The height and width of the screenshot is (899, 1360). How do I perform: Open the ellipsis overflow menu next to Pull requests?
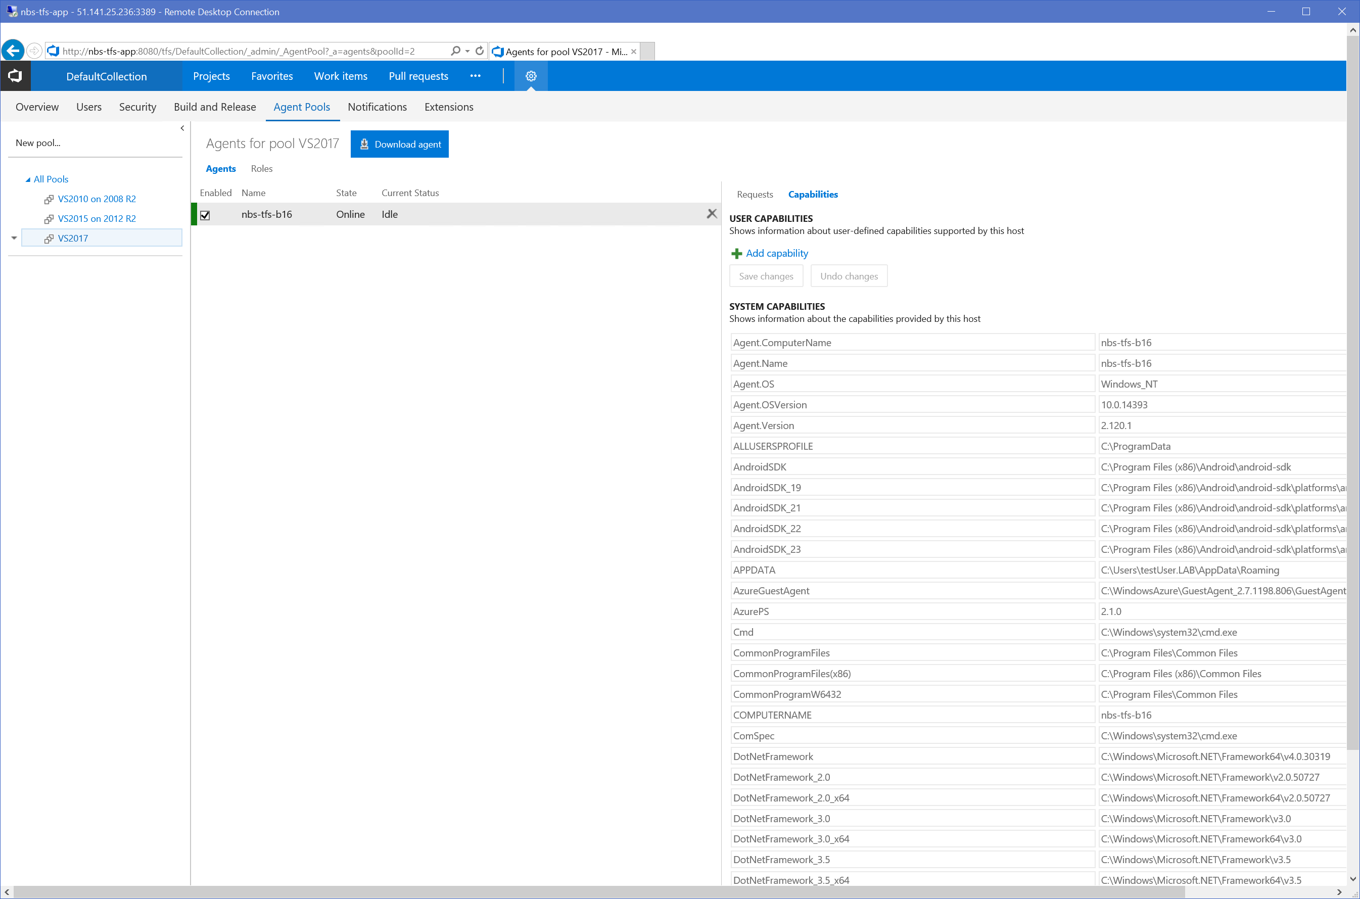click(x=475, y=76)
